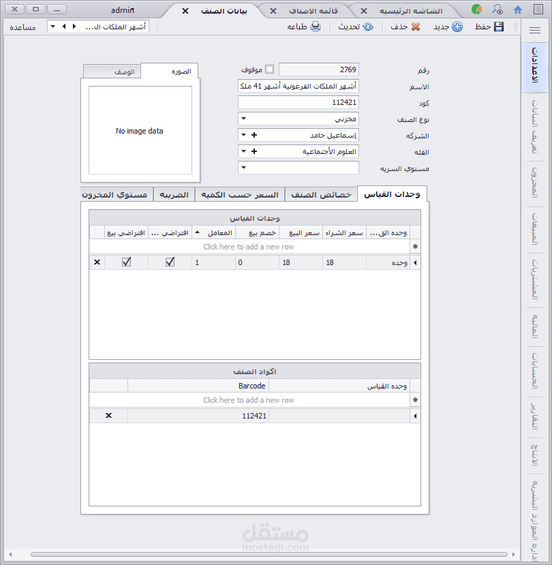
Task: Click the scroll right arrow at bottom
Action: pyautogui.click(x=514, y=554)
